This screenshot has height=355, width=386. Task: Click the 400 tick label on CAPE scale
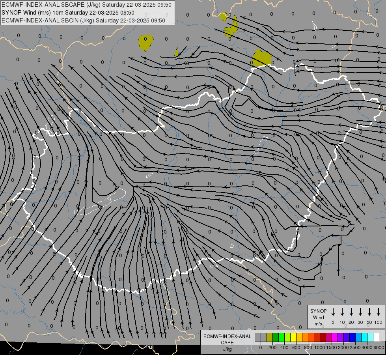click(284, 348)
